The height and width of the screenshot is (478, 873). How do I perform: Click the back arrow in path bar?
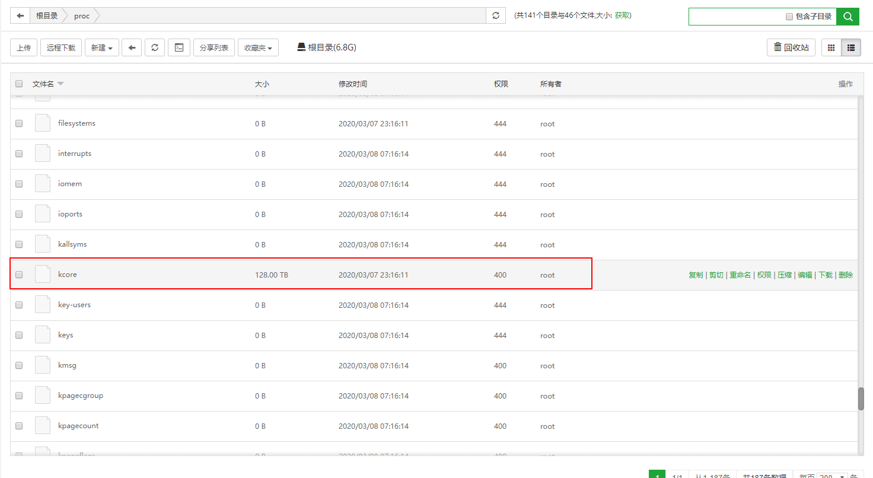tap(20, 16)
